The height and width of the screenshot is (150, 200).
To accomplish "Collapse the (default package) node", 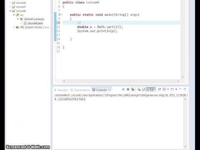I will [x=18, y=19].
